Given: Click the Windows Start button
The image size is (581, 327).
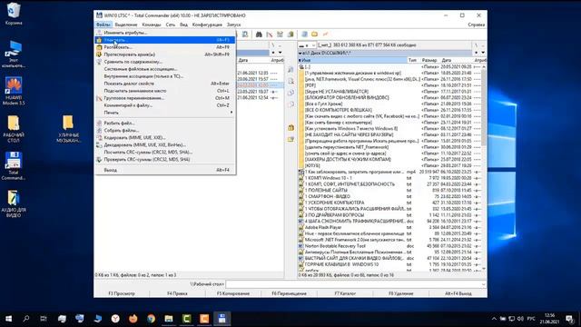Looking at the screenshot, I should (8, 319).
